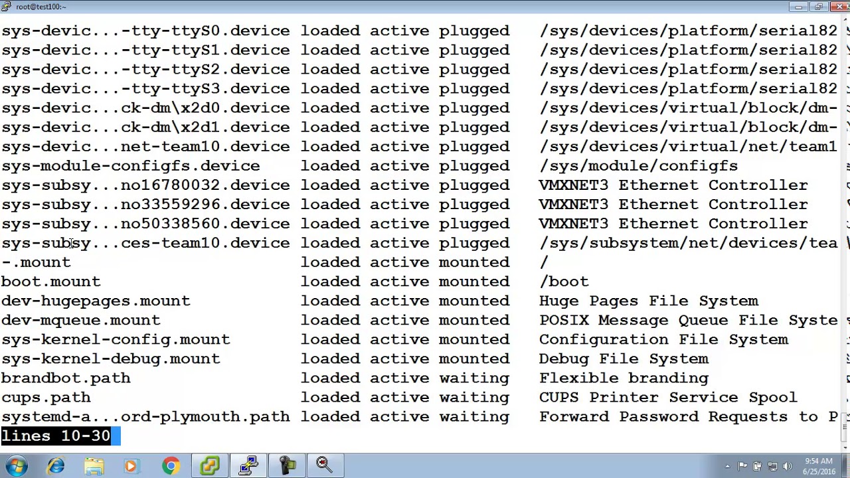Switch to the VMware vSphere taskbar app
The height and width of the screenshot is (478, 850).
210,466
